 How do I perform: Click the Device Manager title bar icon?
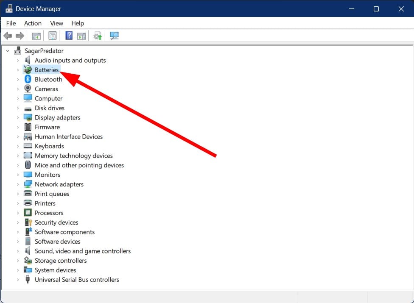9,8
